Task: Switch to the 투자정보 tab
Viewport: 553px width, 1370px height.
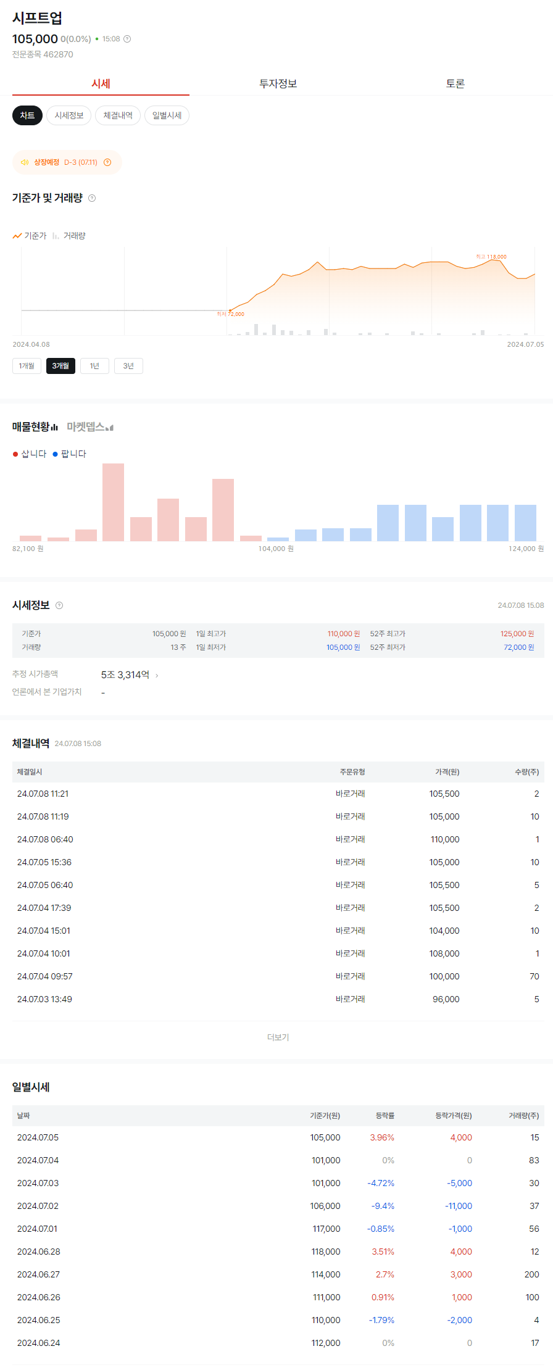Action: [278, 83]
